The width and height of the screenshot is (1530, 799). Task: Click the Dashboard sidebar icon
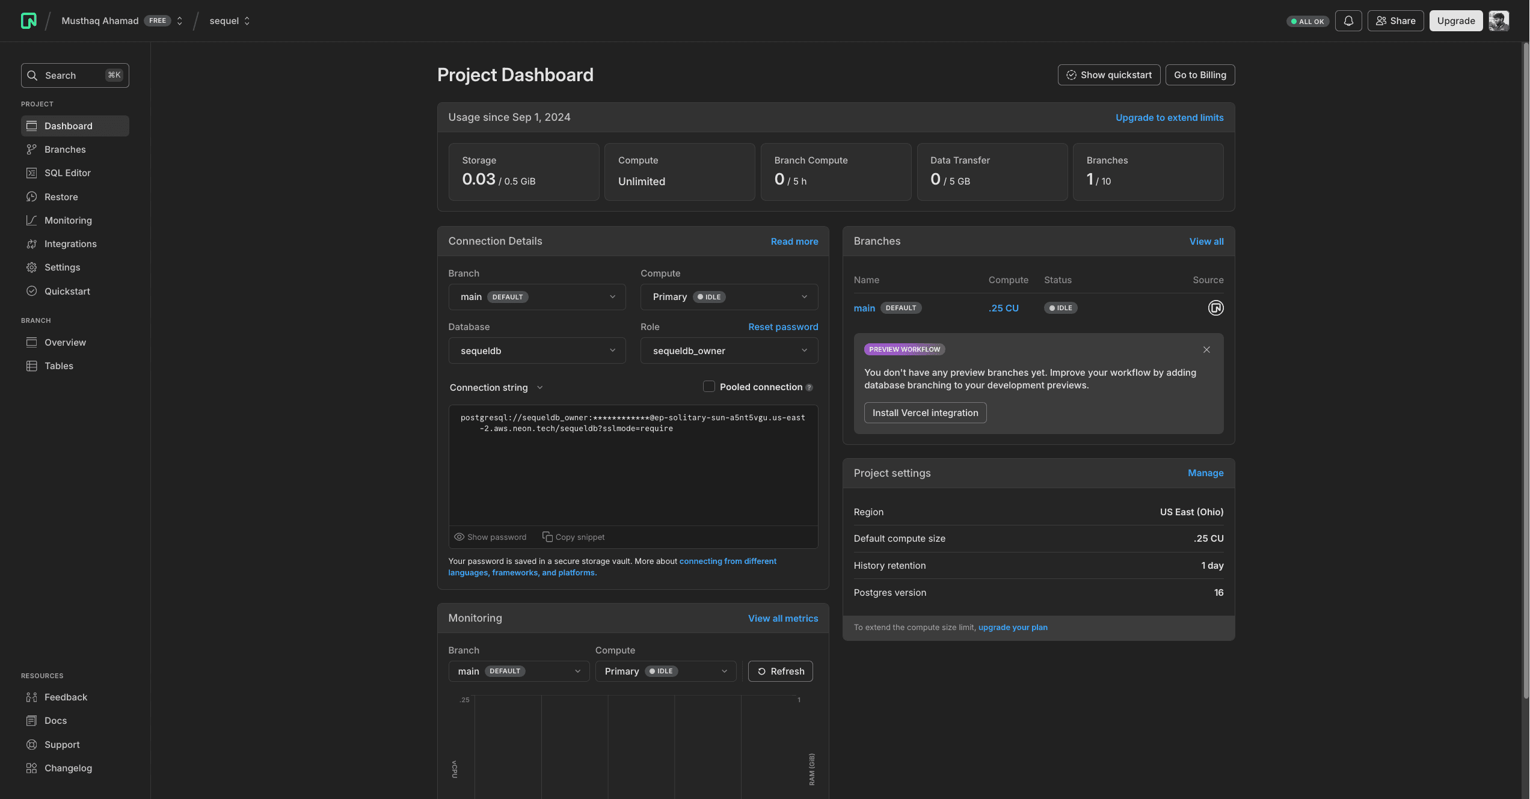pos(32,126)
